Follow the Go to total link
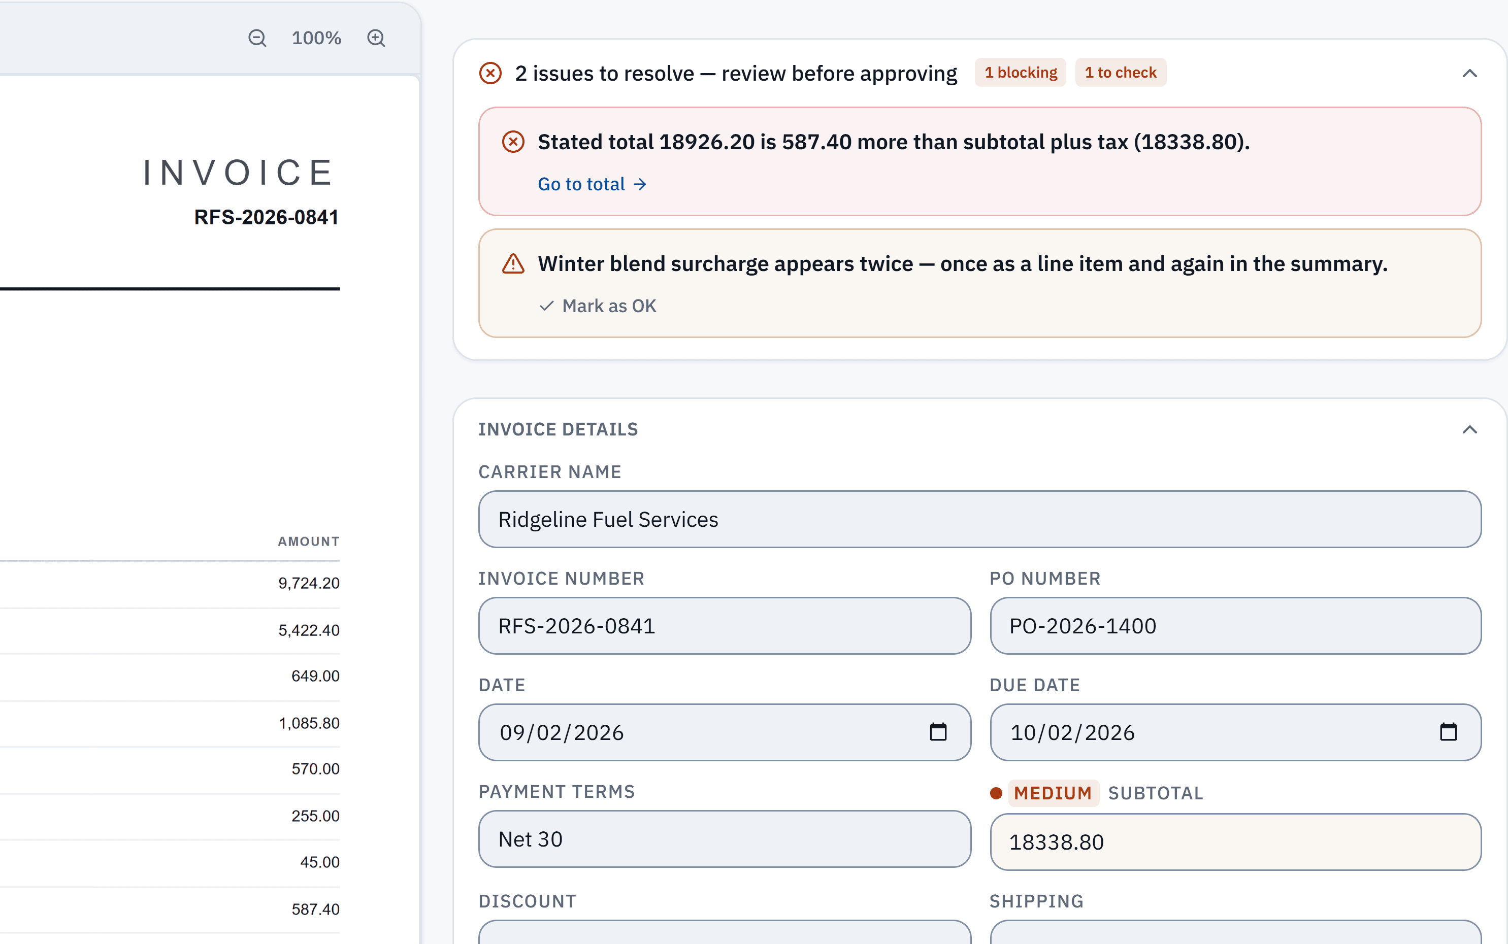 [592, 184]
